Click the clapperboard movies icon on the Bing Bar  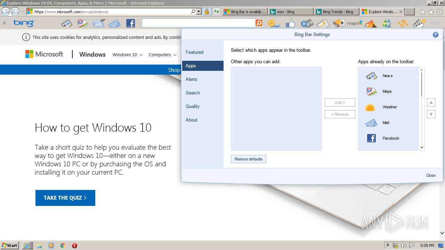click(419, 24)
